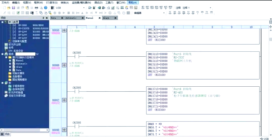
Task: Select unit [0] KV-3000 in tree
Action: [x=28, y=25]
